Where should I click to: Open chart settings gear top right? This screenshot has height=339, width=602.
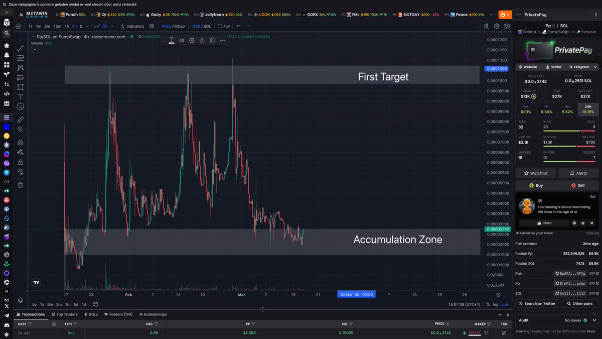[x=497, y=26]
